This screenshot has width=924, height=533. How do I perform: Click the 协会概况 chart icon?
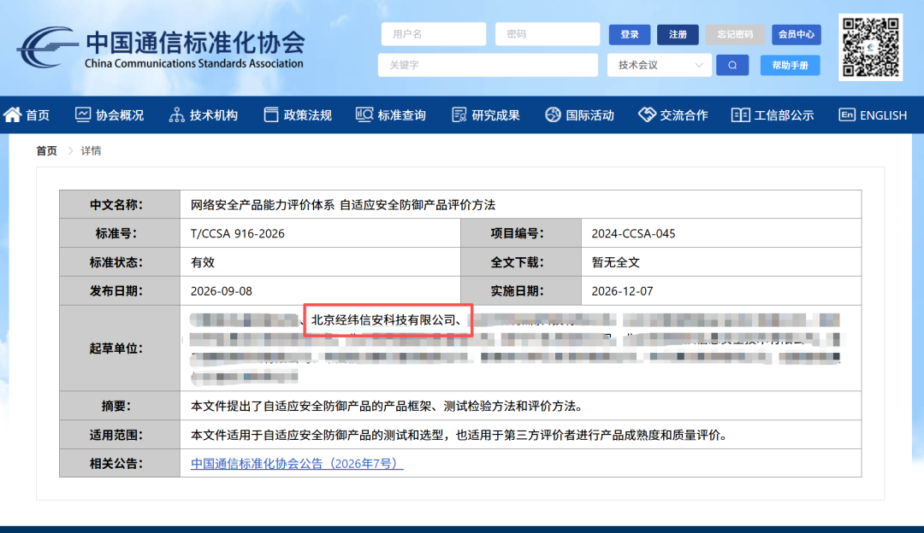pyautogui.click(x=82, y=114)
